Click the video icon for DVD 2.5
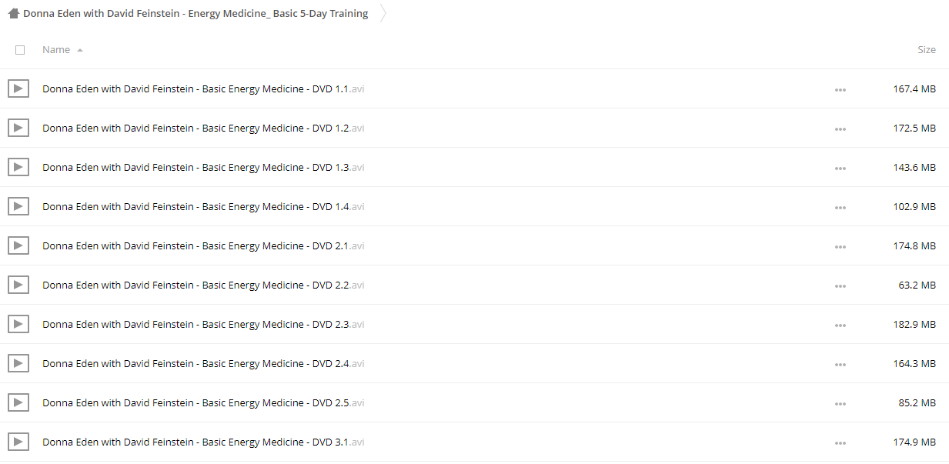 click(x=18, y=402)
